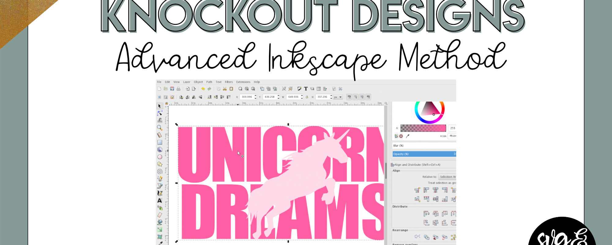Screen dimensions: 612x245
Task: Activate the Spray tool
Action: (x=159, y=208)
